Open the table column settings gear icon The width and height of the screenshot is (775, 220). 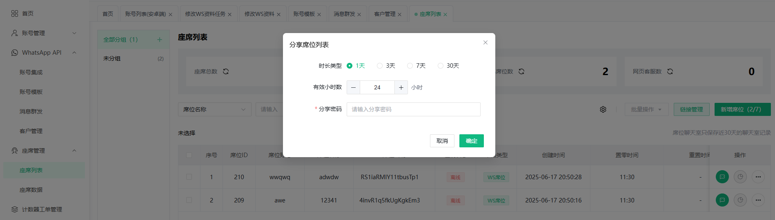click(x=603, y=109)
